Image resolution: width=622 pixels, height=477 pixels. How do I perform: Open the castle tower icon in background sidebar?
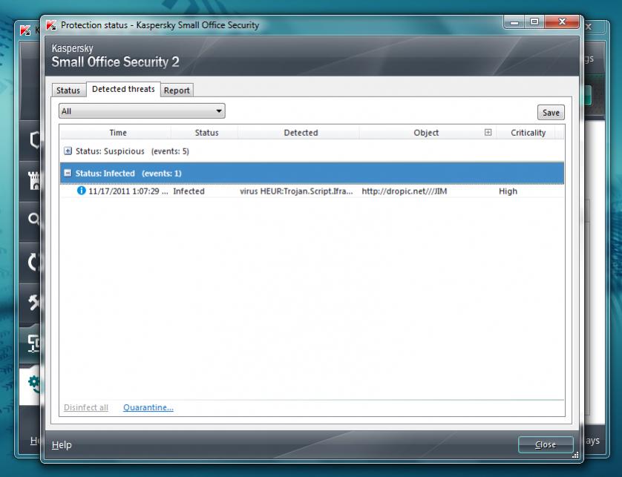(x=34, y=180)
